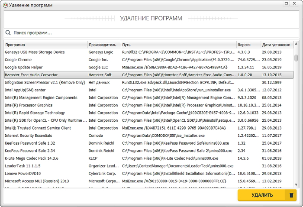Select Internet Security Essentials row
This screenshot has width=303, height=207.
[x=149, y=136]
